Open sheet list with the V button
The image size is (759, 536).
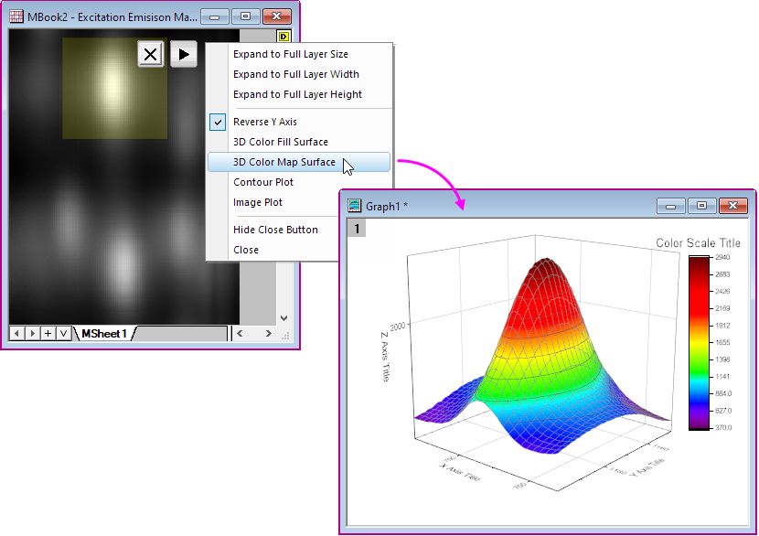63,334
